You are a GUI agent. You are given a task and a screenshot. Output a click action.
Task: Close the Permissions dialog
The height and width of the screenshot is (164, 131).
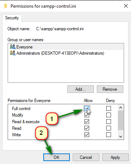click(x=126, y=6)
